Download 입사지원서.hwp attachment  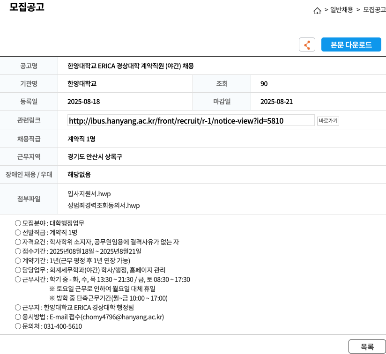[x=89, y=193]
